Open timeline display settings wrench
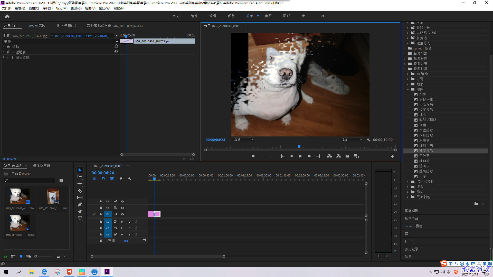Viewport: 493px width, 277px height. click(129, 179)
